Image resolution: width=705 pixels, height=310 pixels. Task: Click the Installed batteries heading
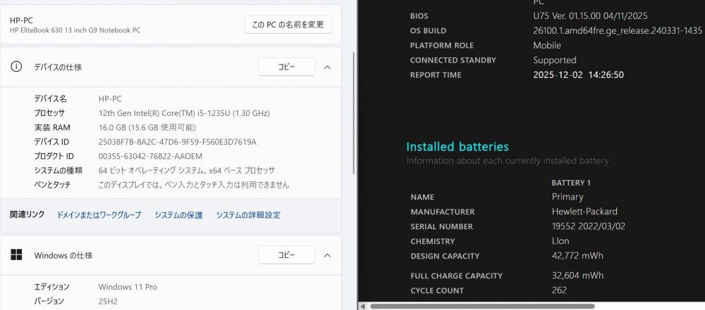(457, 147)
